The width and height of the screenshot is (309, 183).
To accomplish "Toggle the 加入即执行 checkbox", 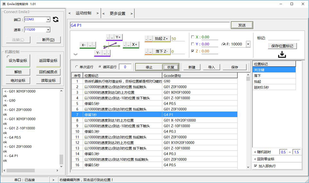I will [256, 166].
